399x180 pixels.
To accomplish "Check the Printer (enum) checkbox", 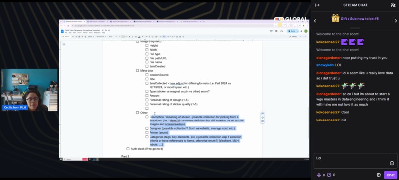I will (147, 132).
